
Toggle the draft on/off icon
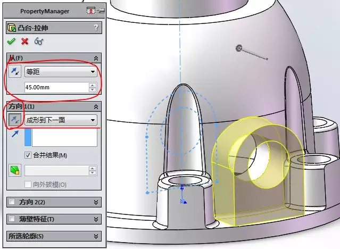coord(15,170)
